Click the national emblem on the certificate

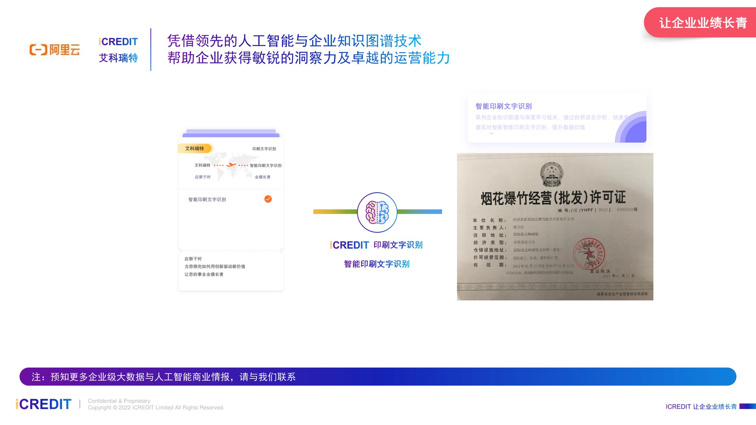[552, 175]
